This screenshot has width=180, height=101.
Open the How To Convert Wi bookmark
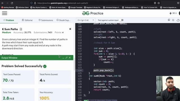pyautogui.click(x=150, y=8)
